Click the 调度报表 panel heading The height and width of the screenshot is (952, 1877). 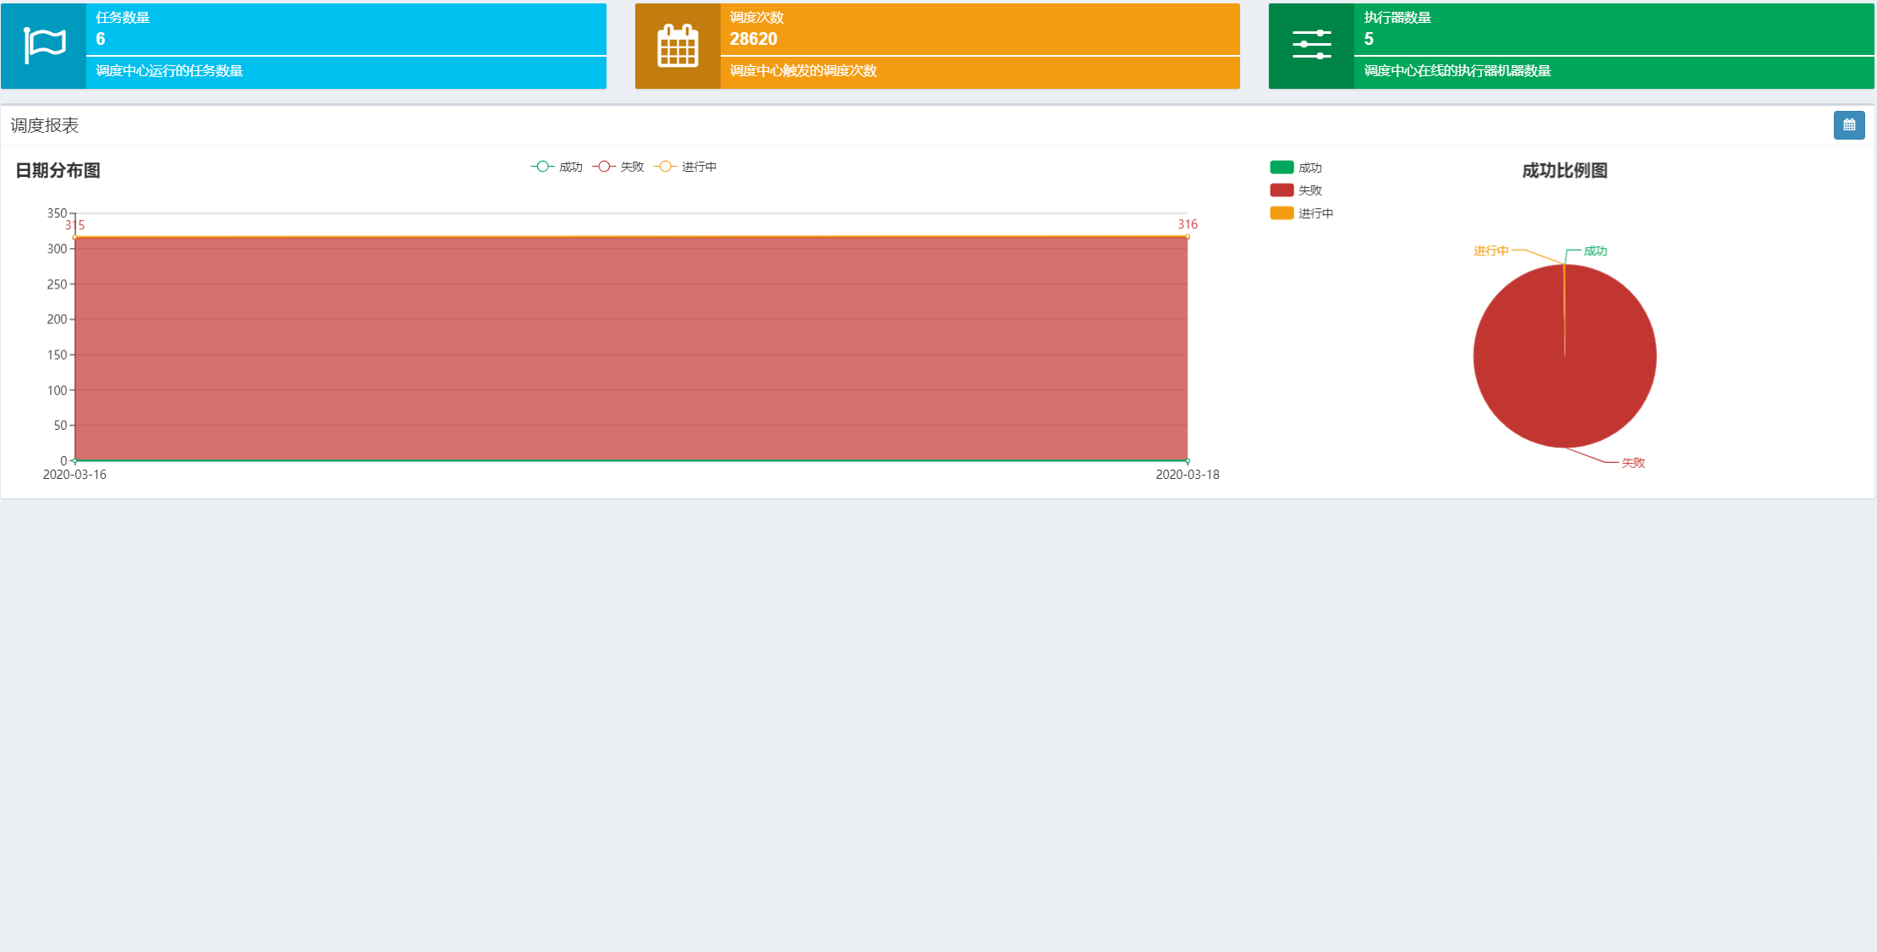[45, 125]
